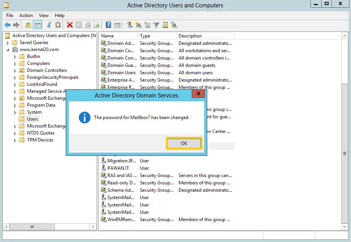The width and height of the screenshot is (351, 242).
Task: Click the Create new group icon
Action: click(x=138, y=25)
